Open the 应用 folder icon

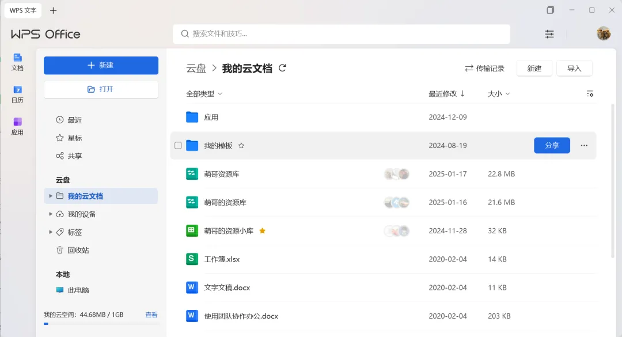(192, 117)
